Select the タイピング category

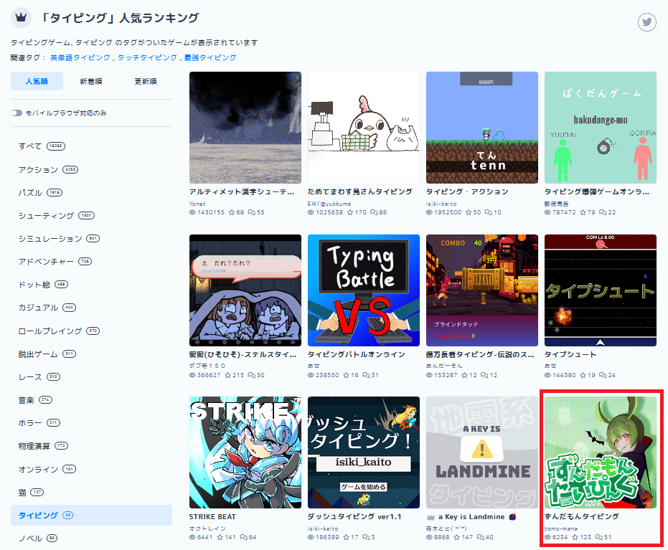click(91, 515)
